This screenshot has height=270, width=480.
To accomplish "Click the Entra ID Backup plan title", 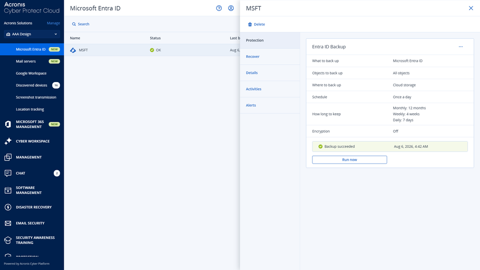I will [x=329, y=47].
